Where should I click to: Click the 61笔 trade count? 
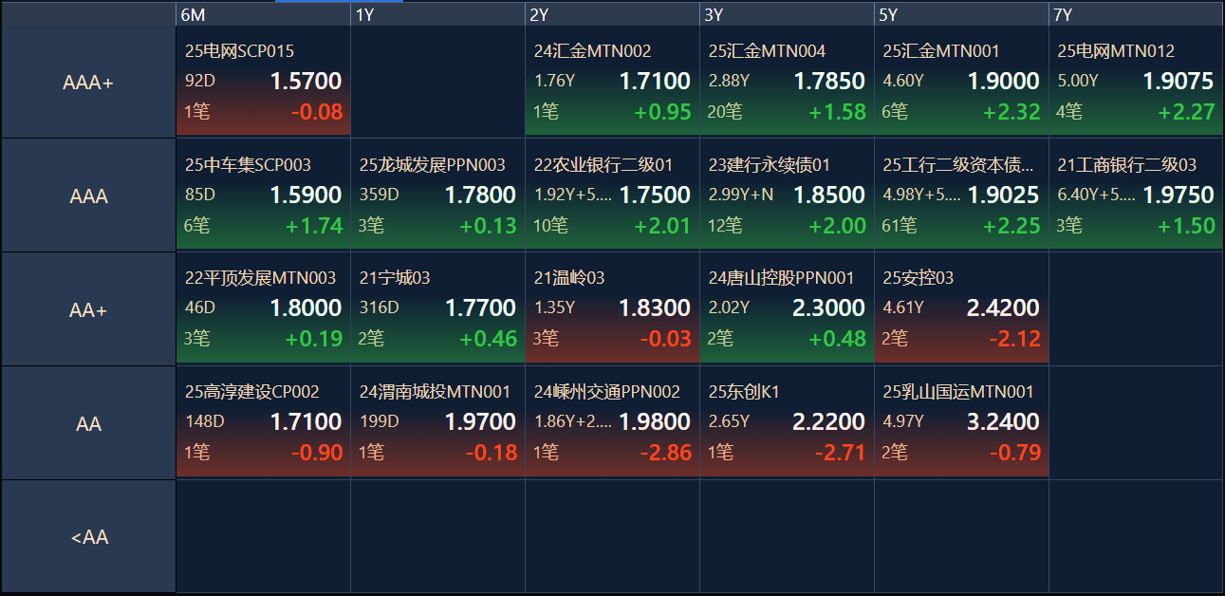click(x=900, y=226)
